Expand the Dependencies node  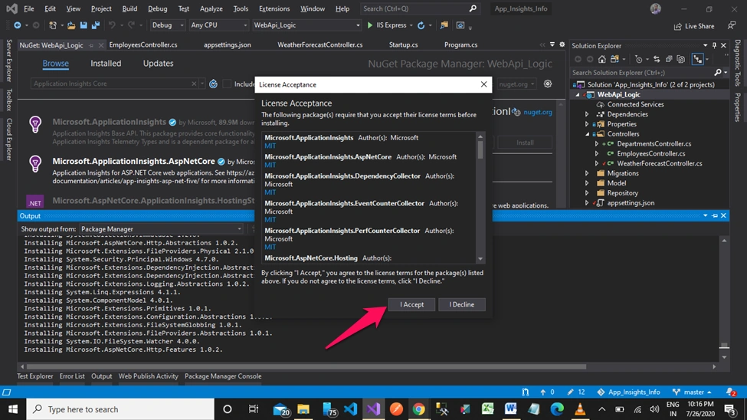click(x=586, y=114)
